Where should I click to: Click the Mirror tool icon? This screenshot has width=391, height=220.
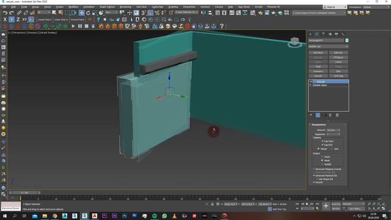(x=203, y=13)
